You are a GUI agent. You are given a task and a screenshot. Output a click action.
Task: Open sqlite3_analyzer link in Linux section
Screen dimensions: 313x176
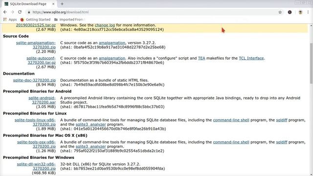pyautogui.click(x=90, y=124)
